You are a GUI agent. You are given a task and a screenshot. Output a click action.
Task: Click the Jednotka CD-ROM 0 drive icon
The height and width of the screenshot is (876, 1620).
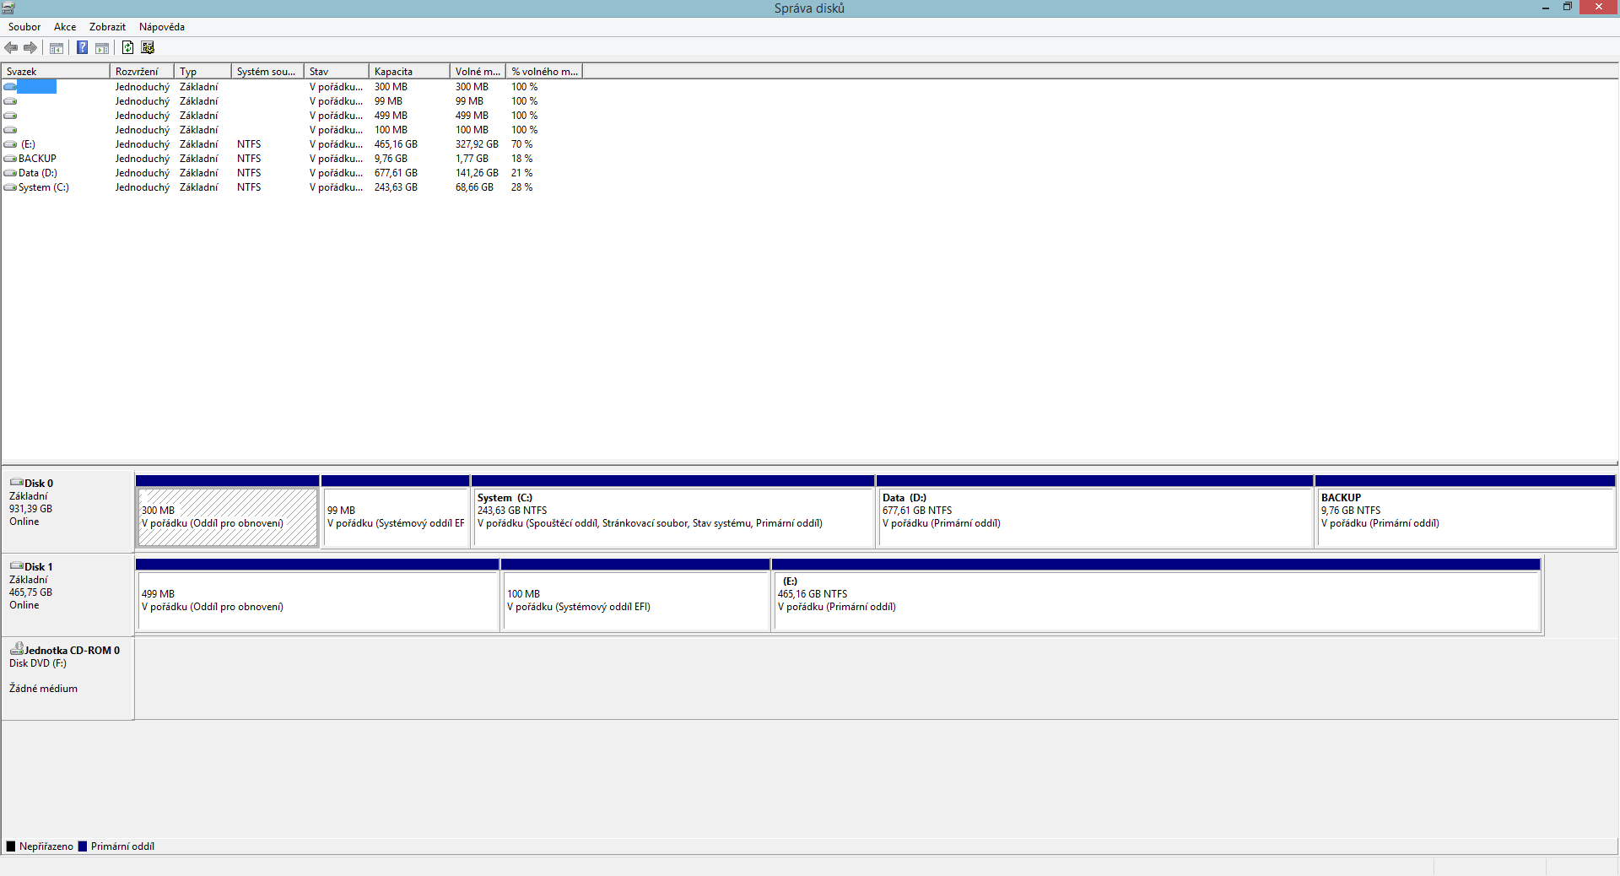(17, 649)
